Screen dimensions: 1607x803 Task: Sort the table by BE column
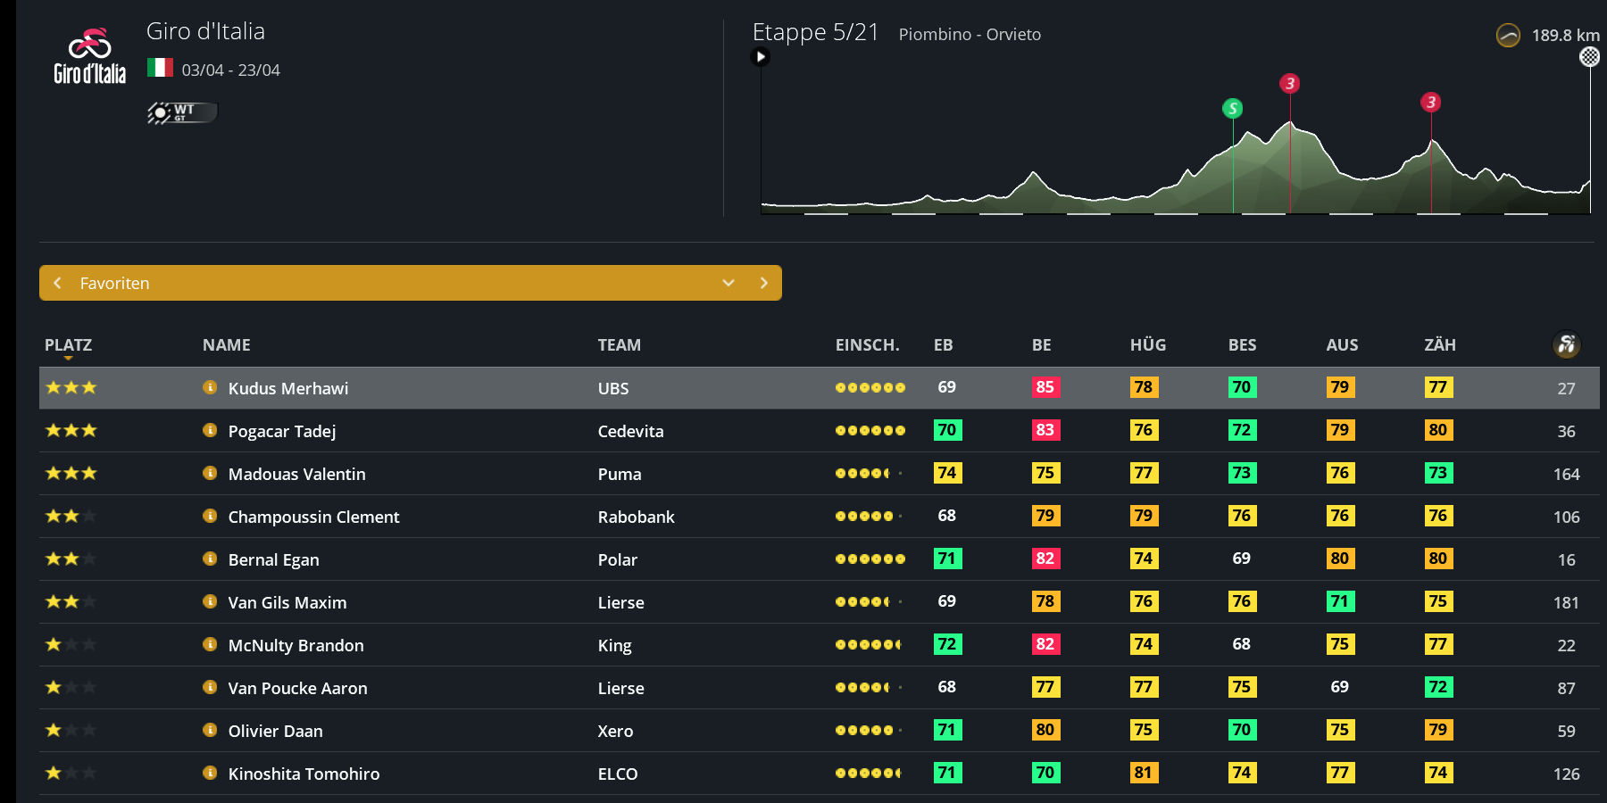(x=1041, y=345)
